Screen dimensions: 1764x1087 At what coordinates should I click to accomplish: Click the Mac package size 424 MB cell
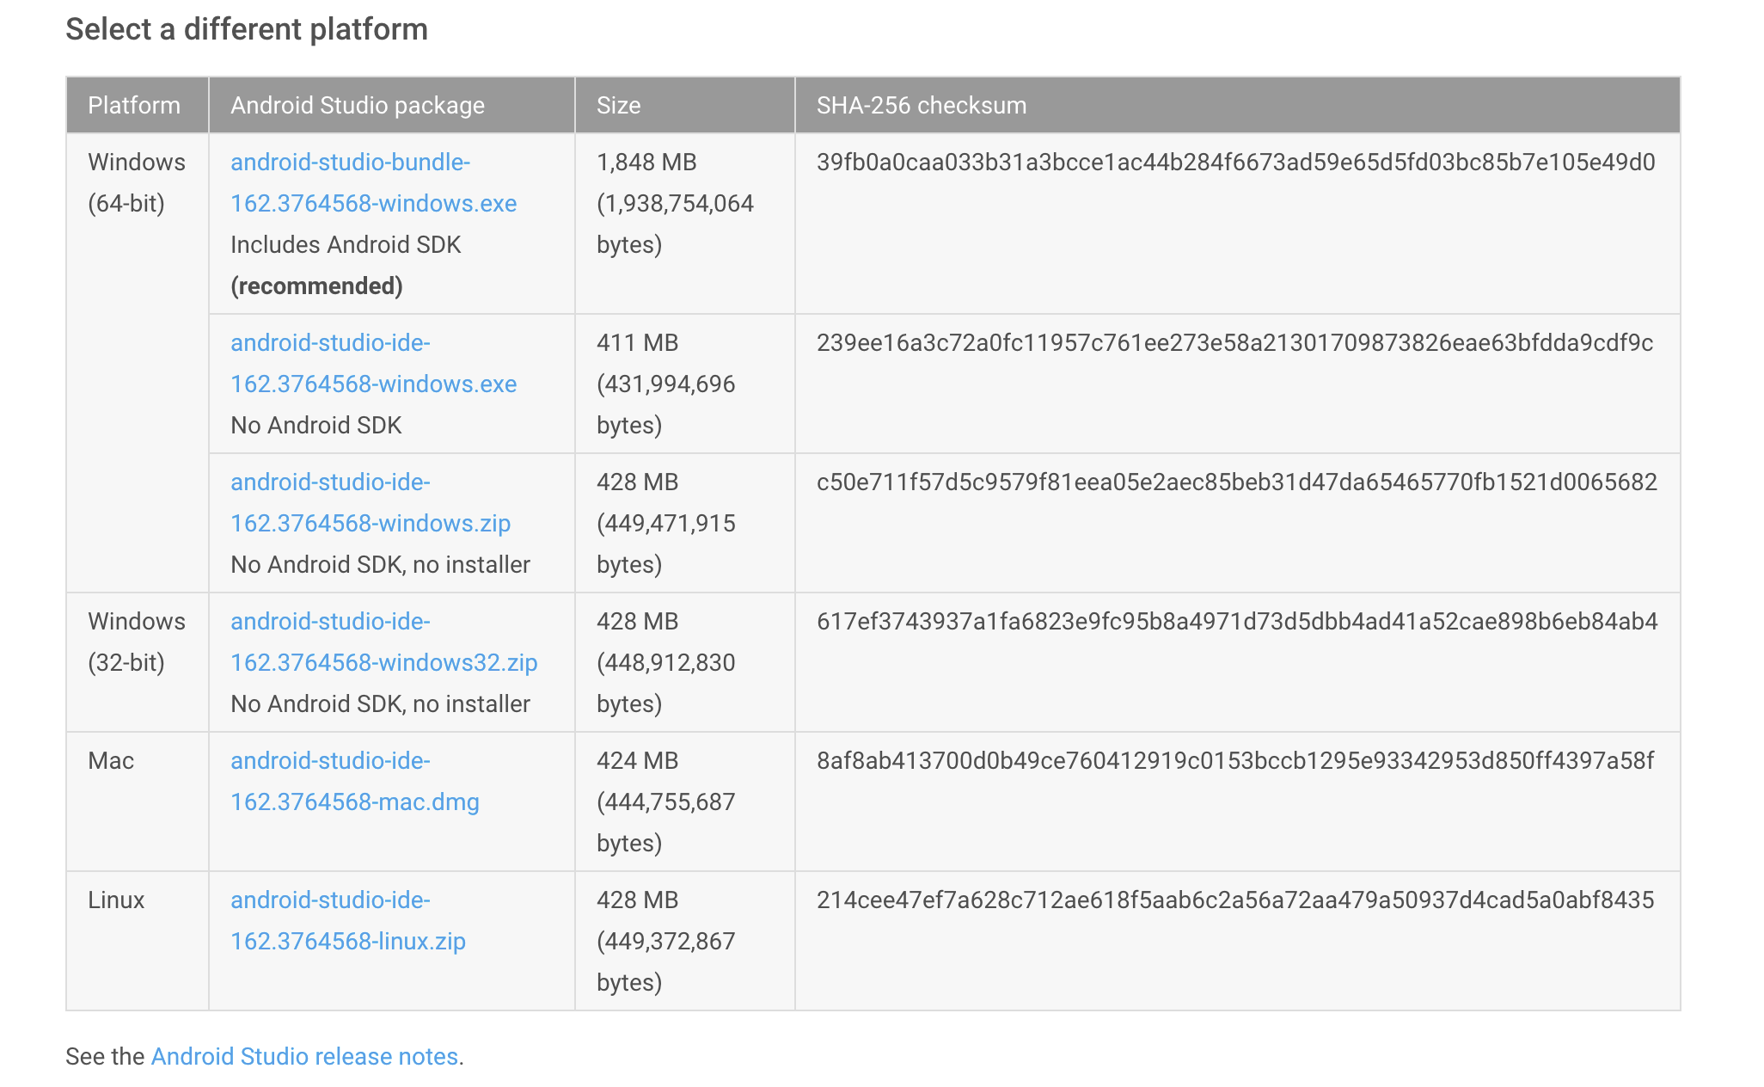click(637, 760)
